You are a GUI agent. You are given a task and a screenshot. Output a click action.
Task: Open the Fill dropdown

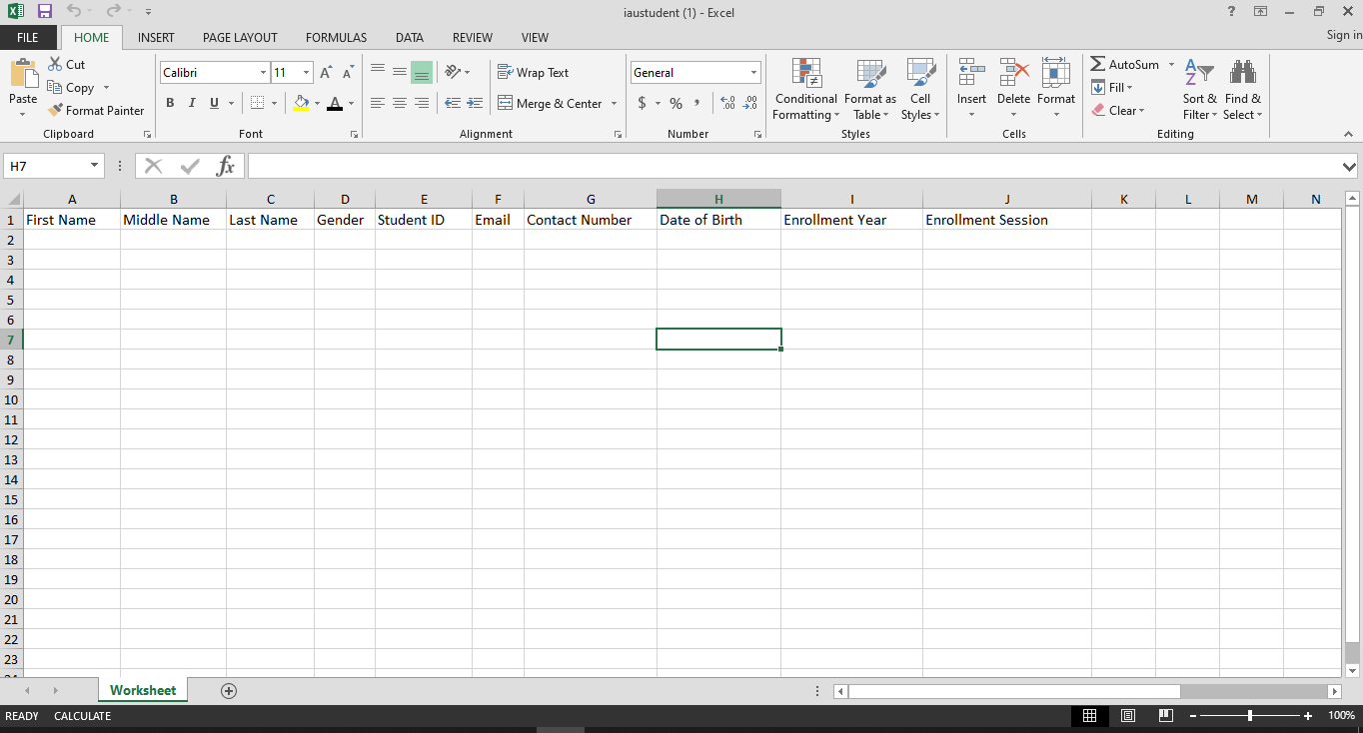pyautogui.click(x=1112, y=87)
